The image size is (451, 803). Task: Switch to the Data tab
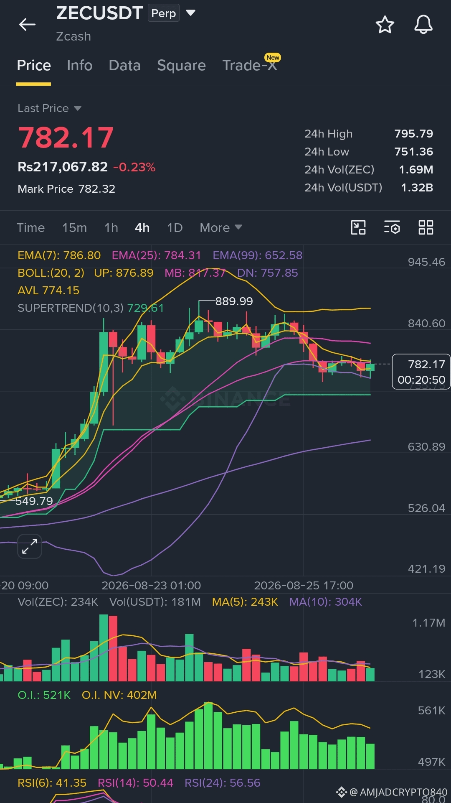point(124,66)
